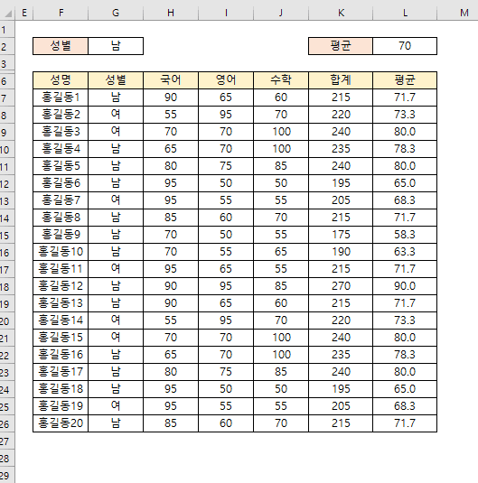Click math score '100' for 홍길동3
The height and width of the screenshot is (483, 478).
point(281,132)
